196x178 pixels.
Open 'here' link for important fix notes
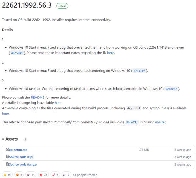pos(111,53)
